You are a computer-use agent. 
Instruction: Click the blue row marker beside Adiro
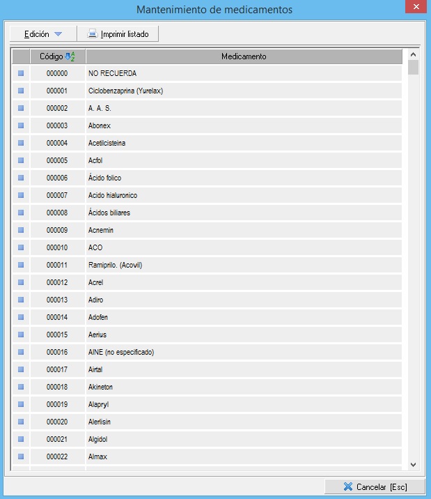[x=21, y=300]
